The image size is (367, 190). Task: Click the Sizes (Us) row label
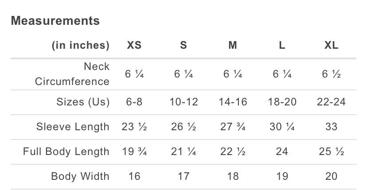83,102
